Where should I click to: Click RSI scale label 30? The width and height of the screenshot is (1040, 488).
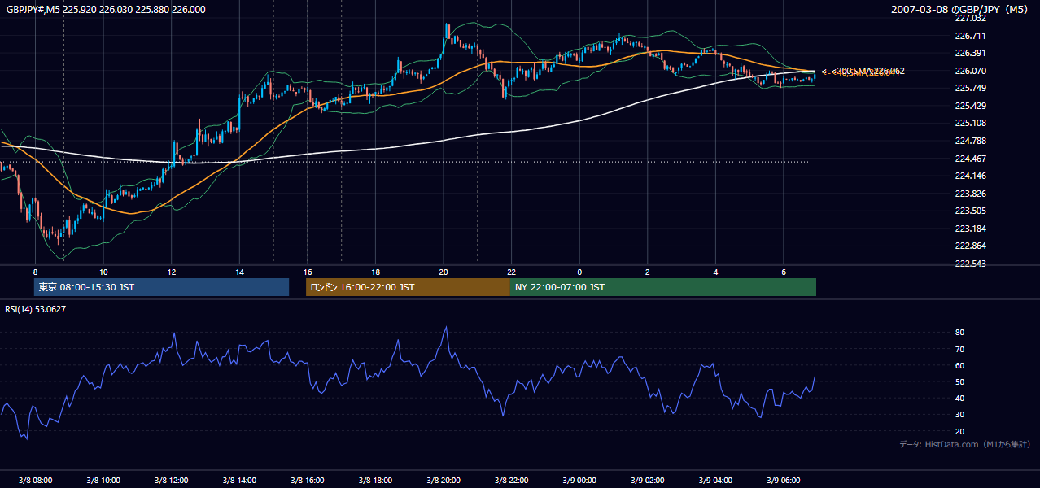959,415
